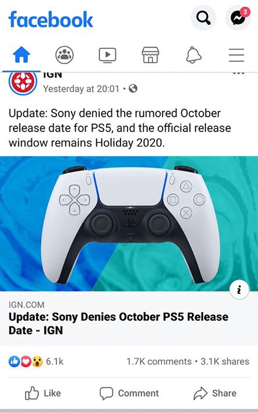Show link info via the i icon
The image size is (258, 412).
click(x=239, y=290)
